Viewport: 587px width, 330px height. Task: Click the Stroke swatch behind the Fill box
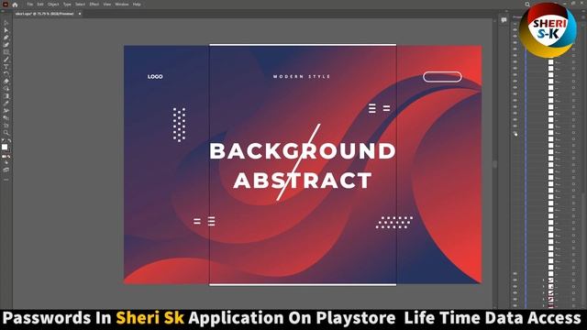8,150
